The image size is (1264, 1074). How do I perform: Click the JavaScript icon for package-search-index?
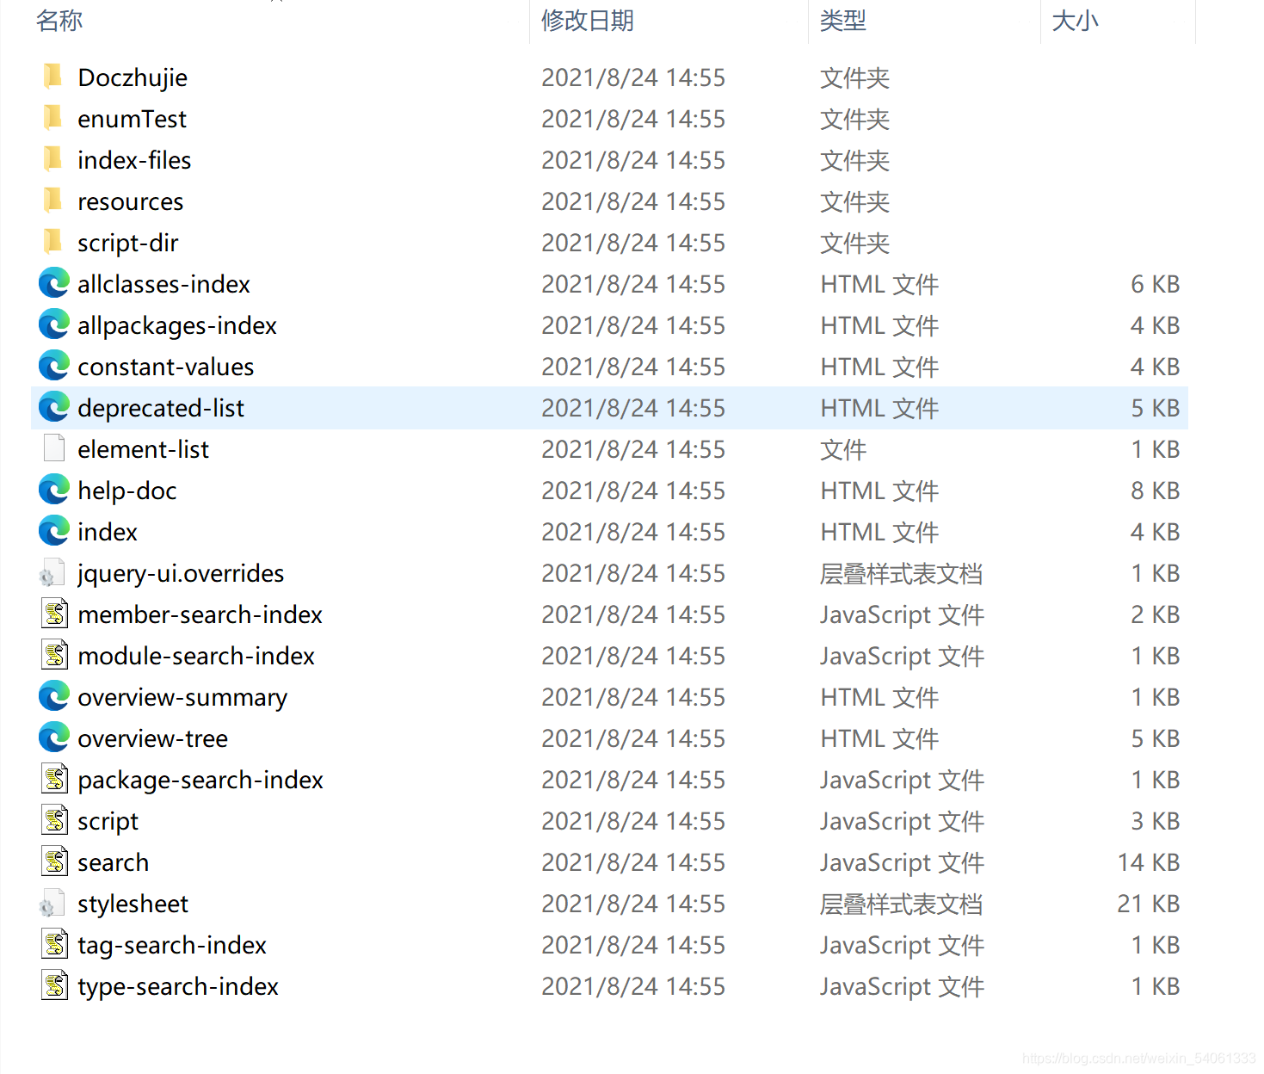pyautogui.click(x=55, y=779)
